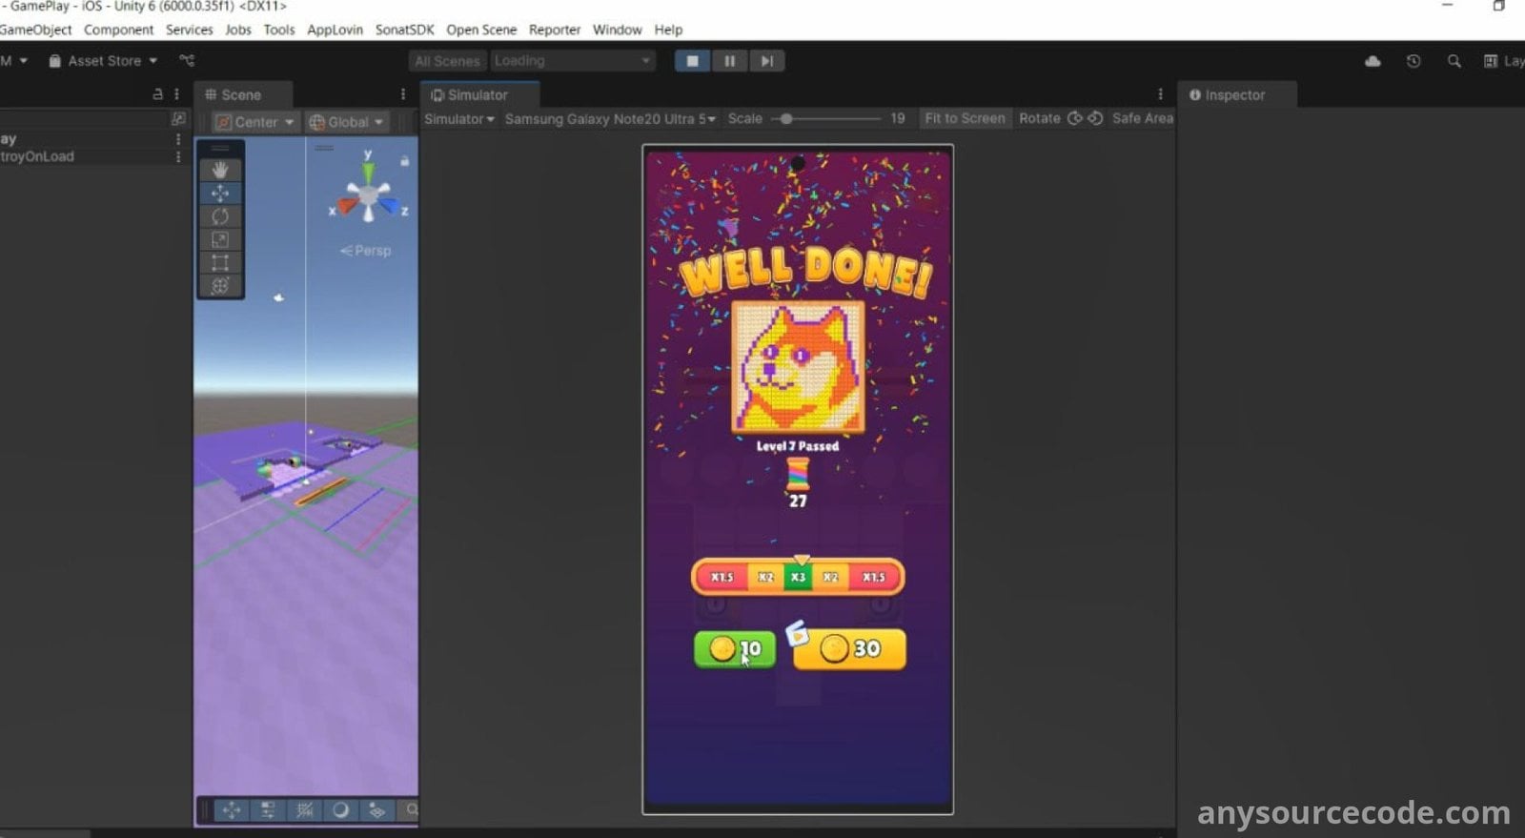Screen dimensions: 1525x838
Task: Toggle the scene orientation gizmo lock
Action: pyautogui.click(x=405, y=161)
